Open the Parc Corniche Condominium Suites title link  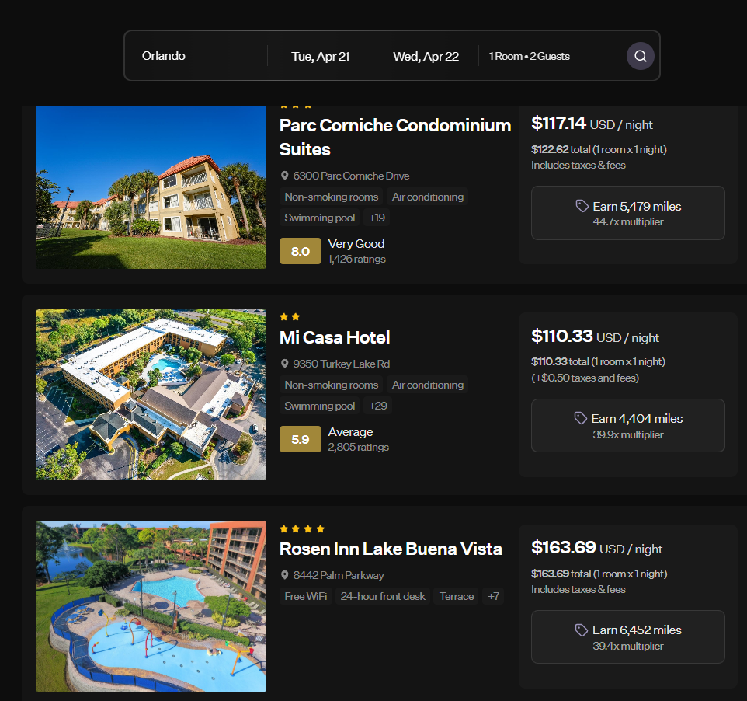pos(395,138)
